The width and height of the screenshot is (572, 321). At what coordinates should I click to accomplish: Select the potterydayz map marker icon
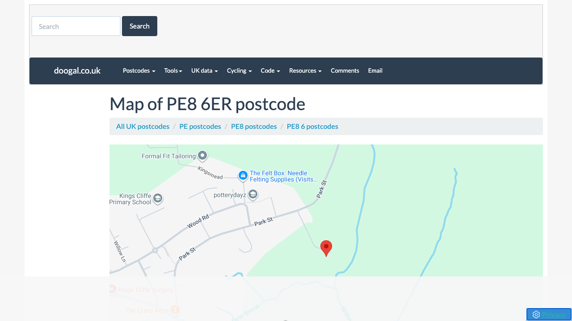(253, 194)
